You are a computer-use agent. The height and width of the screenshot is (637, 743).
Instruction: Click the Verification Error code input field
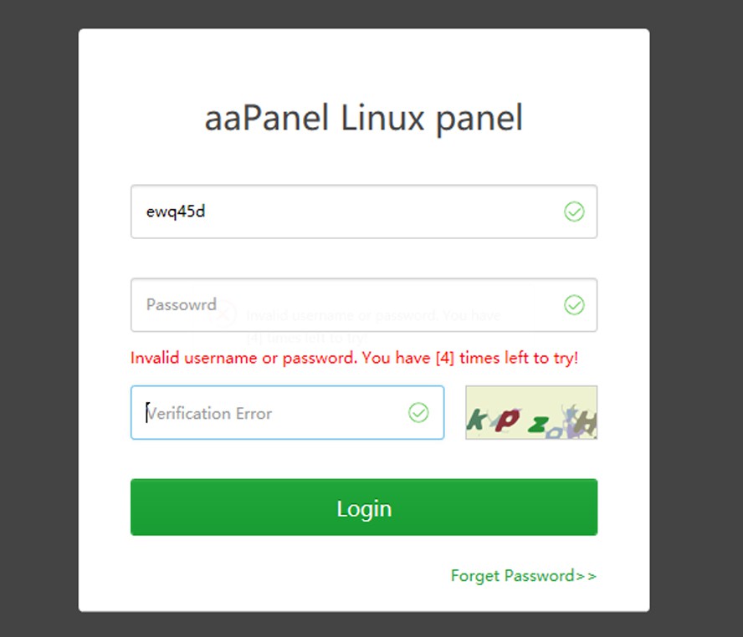point(276,412)
